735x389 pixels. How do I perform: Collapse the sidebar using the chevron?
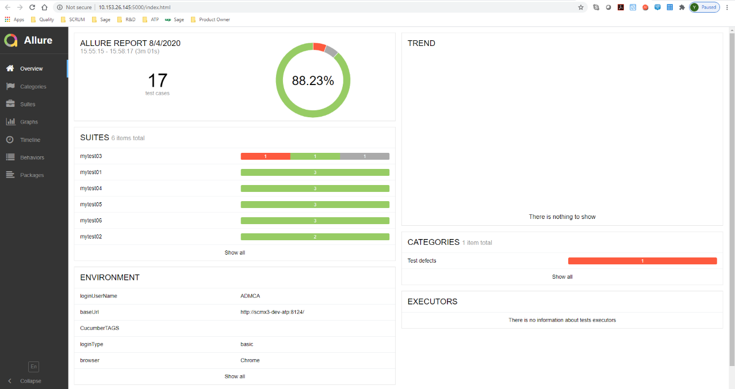[x=10, y=381]
